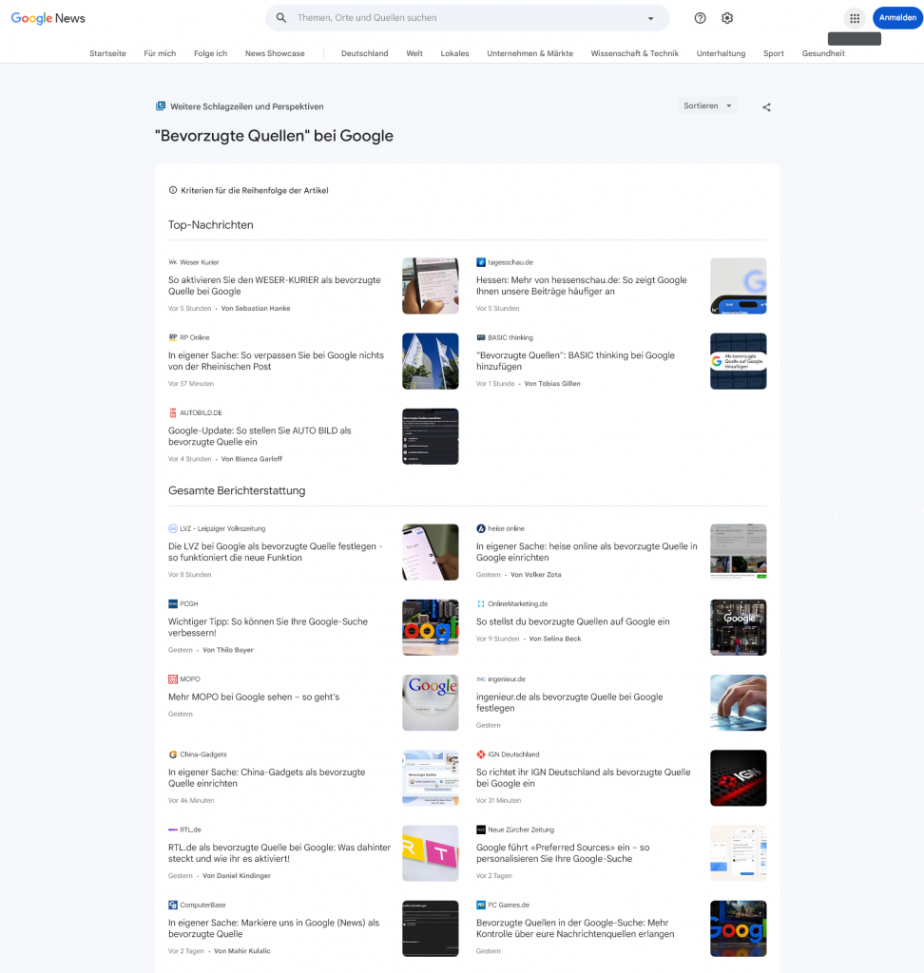
Task: Open the settings gear icon
Action: click(x=727, y=18)
